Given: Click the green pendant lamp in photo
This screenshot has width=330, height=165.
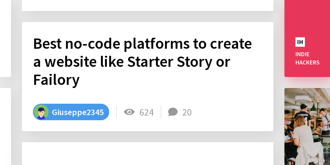Looking at the screenshot, I should tap(313, 108).
